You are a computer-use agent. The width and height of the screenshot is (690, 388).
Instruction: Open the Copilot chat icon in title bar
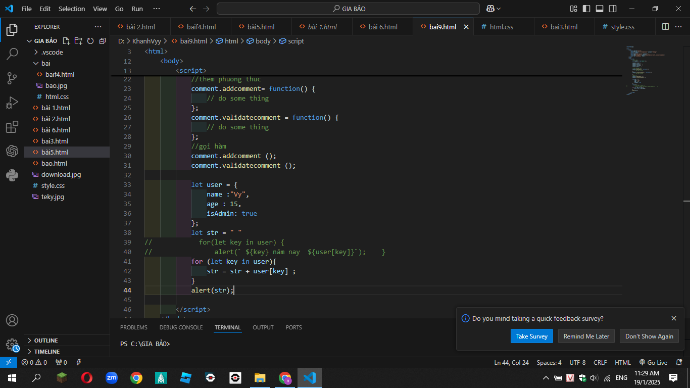pos(490,9)
